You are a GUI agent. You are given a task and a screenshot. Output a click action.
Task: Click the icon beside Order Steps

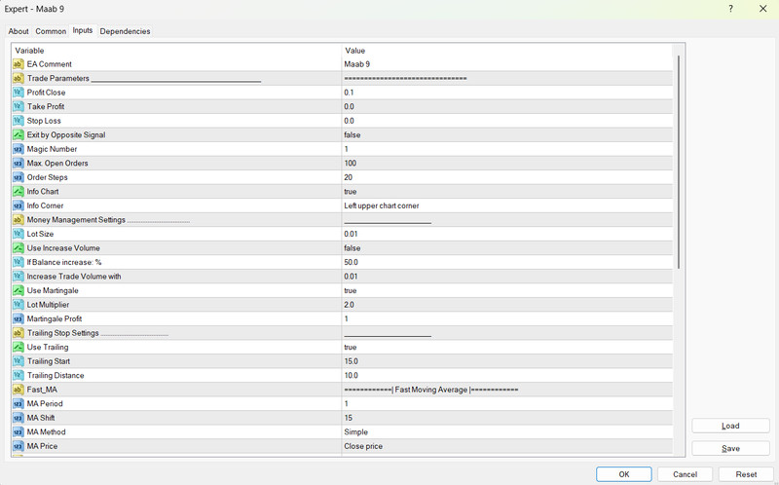(18, 177)
